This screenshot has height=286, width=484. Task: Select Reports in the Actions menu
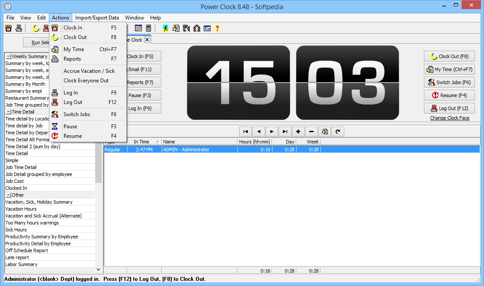point(88,59)
